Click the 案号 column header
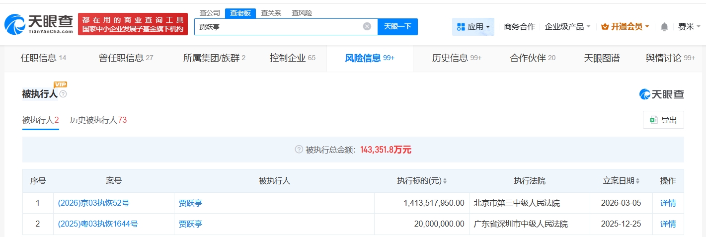This screenshot has height=237, width=706. (114, 181)
